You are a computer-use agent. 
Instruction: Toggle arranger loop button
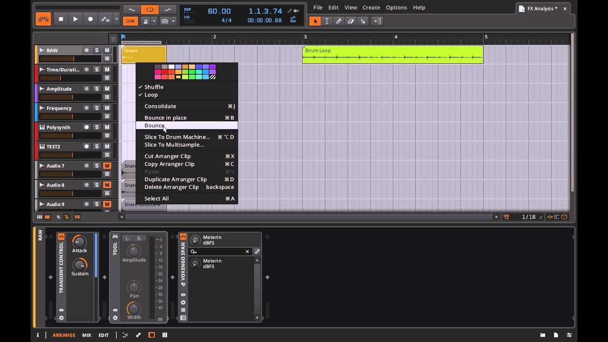pyautogui.click(x=150, y=9)
